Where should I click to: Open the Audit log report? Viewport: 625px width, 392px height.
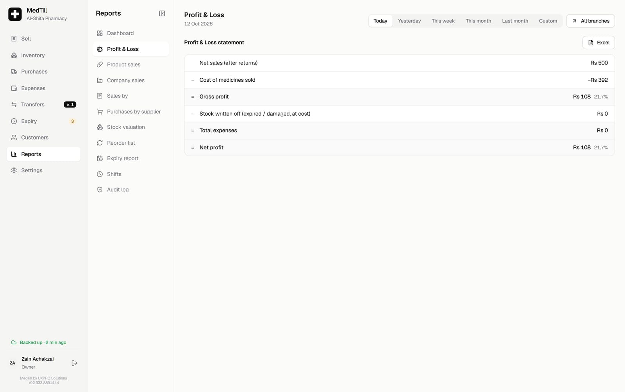[x=130, y=190]
